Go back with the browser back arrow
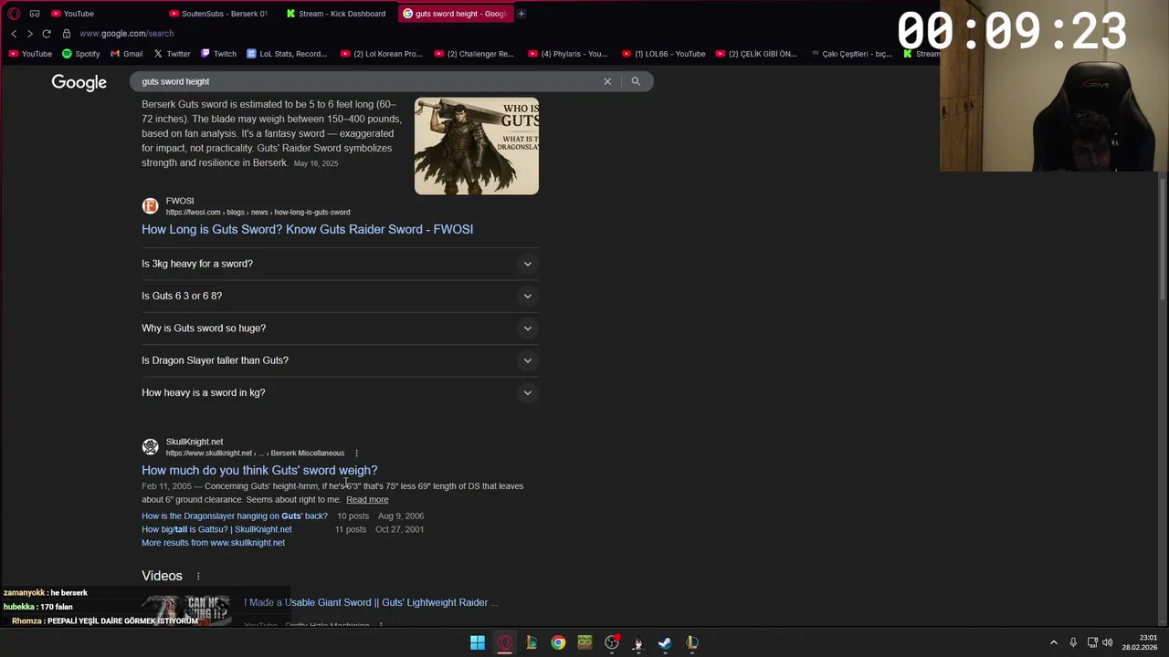The width and height of the screenshot is (1169, 657). tap(14, 34)
